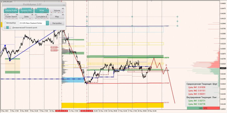The image size is (227, 113).
Task: Switch the Динамический Forward-point toggle
Action: (x=8, y=27)
